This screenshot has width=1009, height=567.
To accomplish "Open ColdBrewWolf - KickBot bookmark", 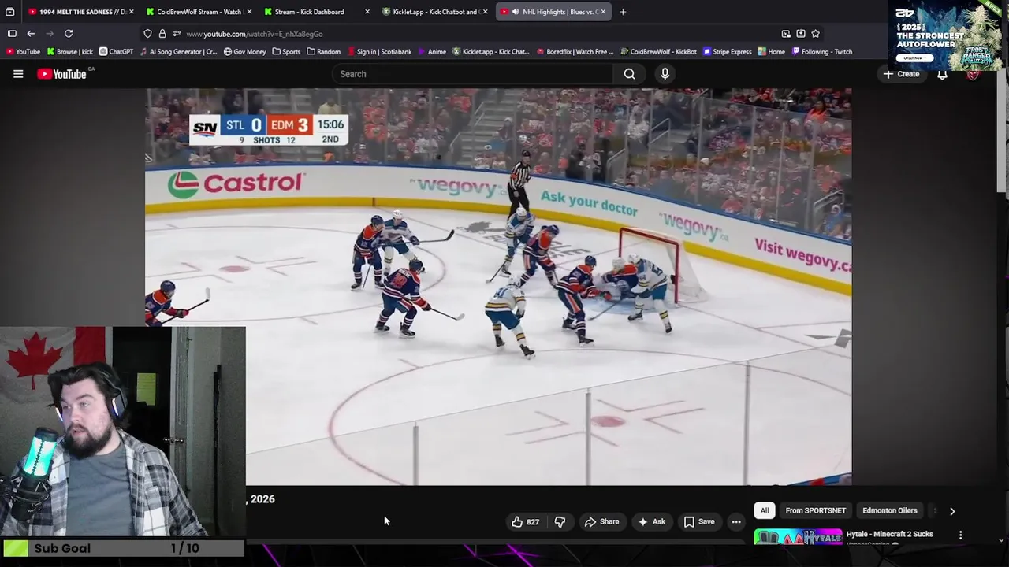I will click(x=657, y=52).
